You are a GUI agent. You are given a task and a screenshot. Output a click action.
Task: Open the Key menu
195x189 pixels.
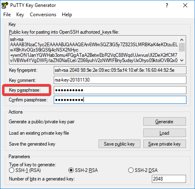pos(20,15)
